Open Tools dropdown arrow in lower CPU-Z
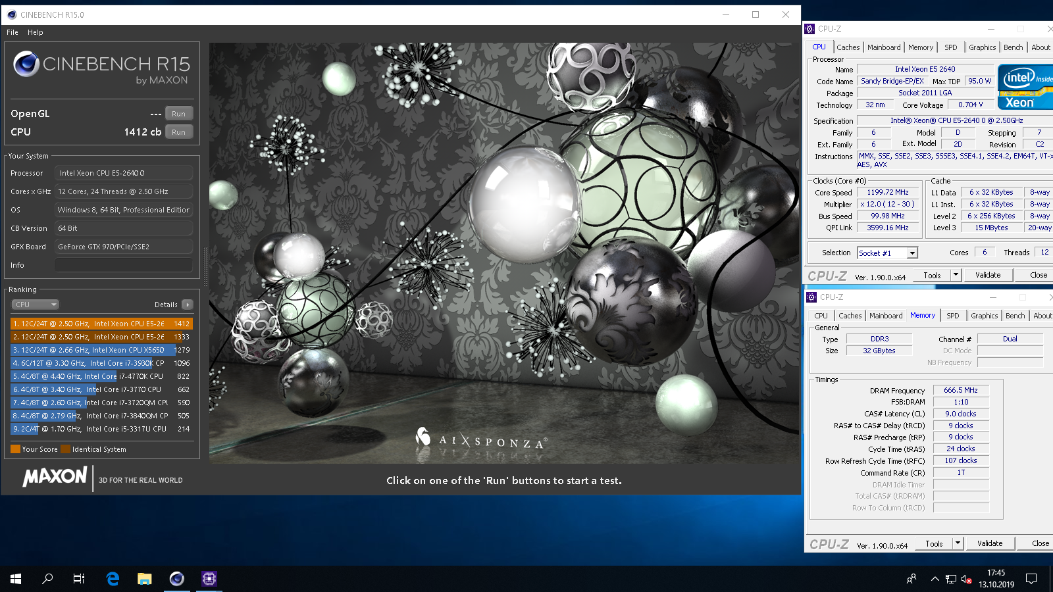The width and height of the screenshot is (1053, 592). coord(958,543)
